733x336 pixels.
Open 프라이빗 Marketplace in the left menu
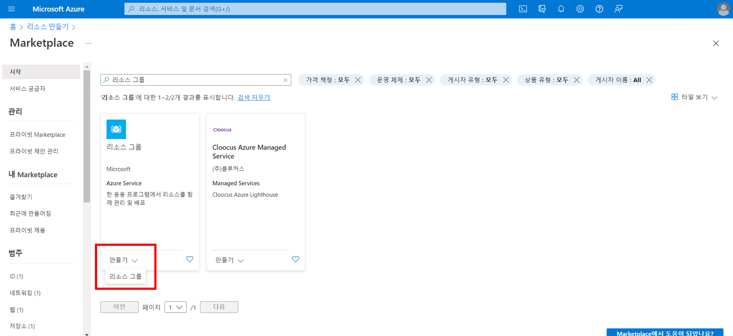[37, 134]
